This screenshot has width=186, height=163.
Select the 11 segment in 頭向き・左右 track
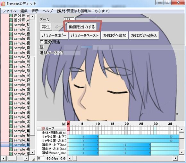(83, 149)
